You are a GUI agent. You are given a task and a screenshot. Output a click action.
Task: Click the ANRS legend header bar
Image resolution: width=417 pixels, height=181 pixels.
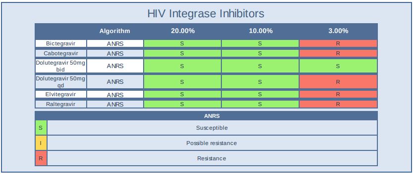click(207, 116)
